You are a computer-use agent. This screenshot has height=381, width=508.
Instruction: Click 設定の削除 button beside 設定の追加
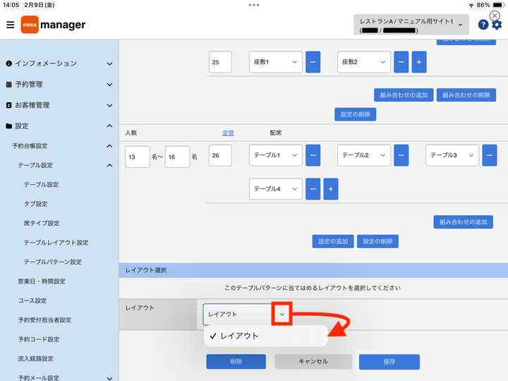(x=377, y=241)
